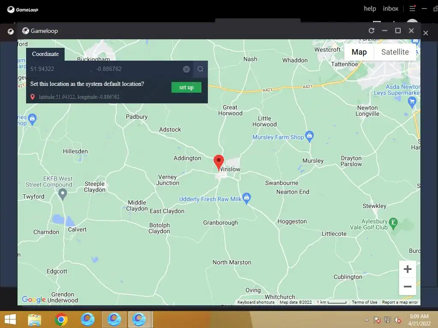Image resolution: width=438 pixels, height=328 pixels.
Task: Search the entered coordinates
Action: coord(200,69)
